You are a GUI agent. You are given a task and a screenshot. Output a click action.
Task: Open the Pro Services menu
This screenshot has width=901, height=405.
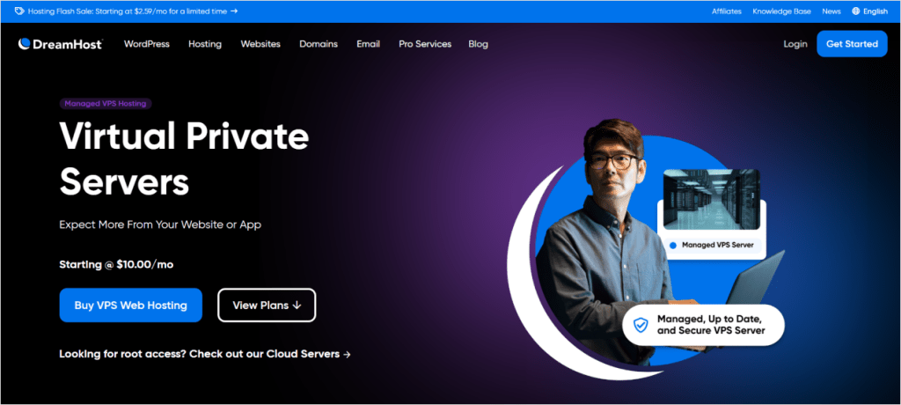(x=425, y=44)
